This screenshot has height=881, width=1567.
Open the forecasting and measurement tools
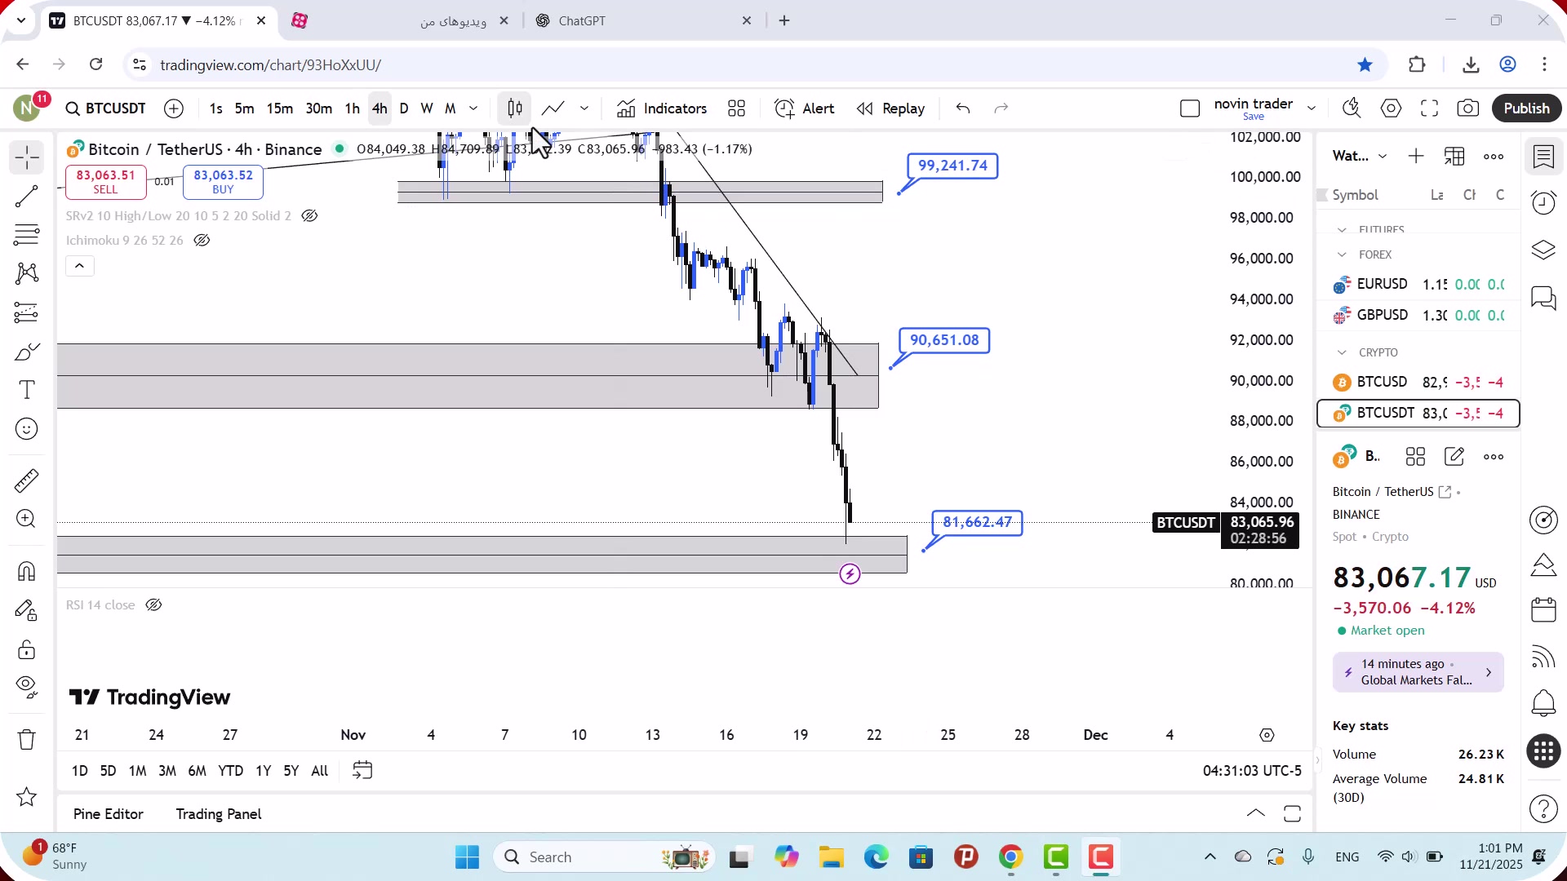[x=27, y=312]
